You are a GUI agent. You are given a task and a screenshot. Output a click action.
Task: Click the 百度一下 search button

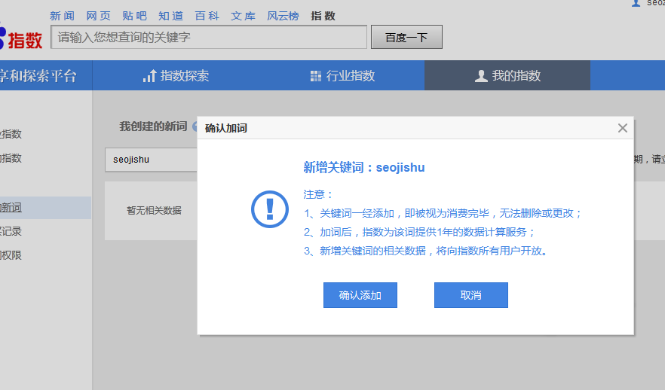[406, 37]
